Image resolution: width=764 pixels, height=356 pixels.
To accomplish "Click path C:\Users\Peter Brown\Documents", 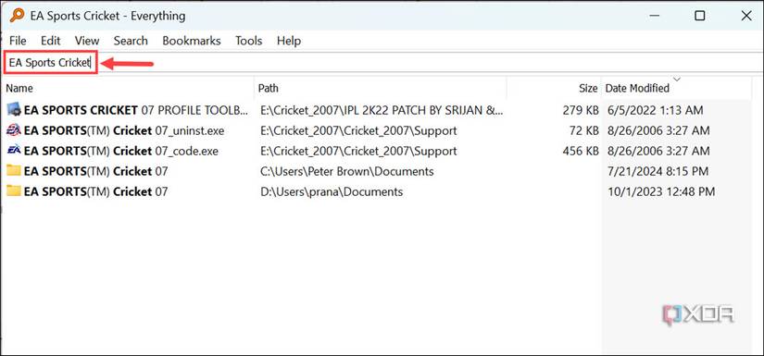I will pyautogui.click(x=347, y=172).
